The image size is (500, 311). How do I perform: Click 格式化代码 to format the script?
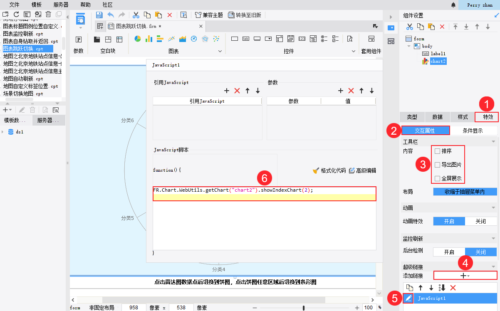(329, 170)
